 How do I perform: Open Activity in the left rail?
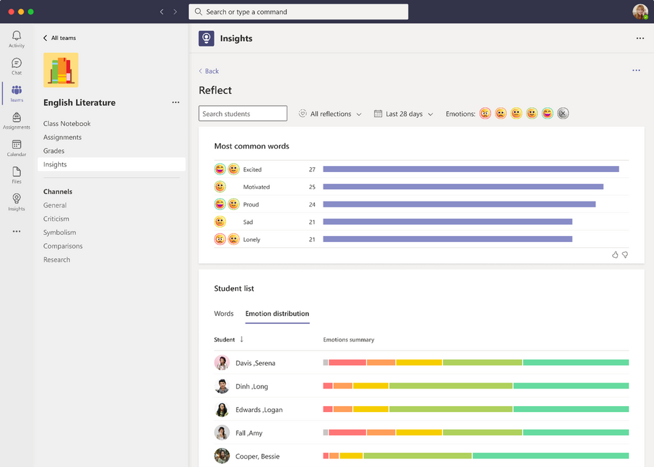pyautogui.click(x=16, y=39)
